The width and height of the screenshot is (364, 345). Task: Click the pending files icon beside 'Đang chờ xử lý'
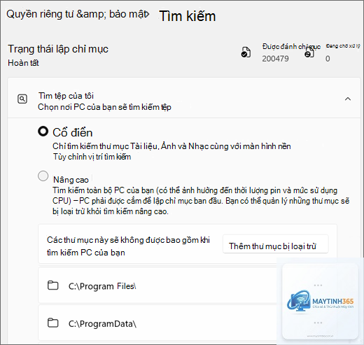[x=309, y=52]
